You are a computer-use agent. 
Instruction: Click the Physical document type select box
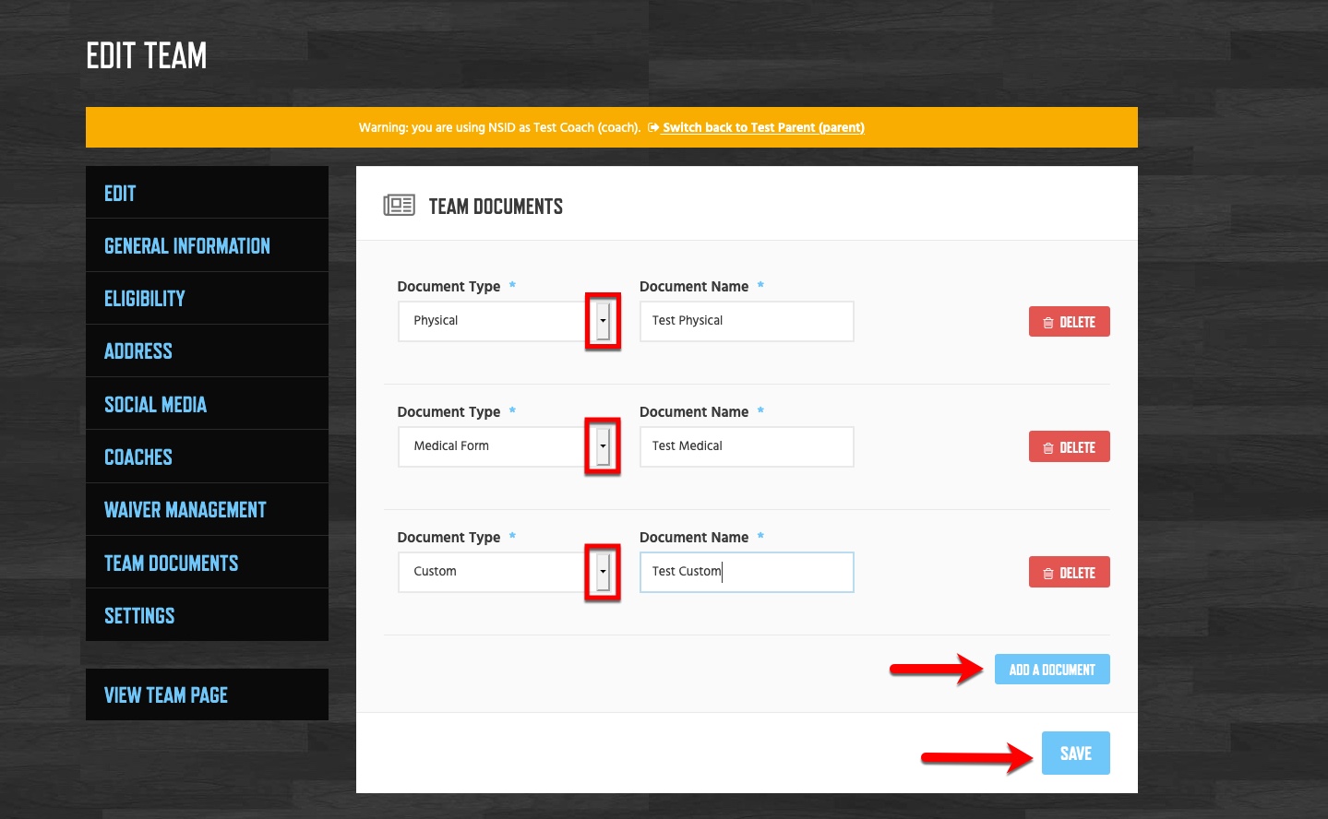coord(505,321)
